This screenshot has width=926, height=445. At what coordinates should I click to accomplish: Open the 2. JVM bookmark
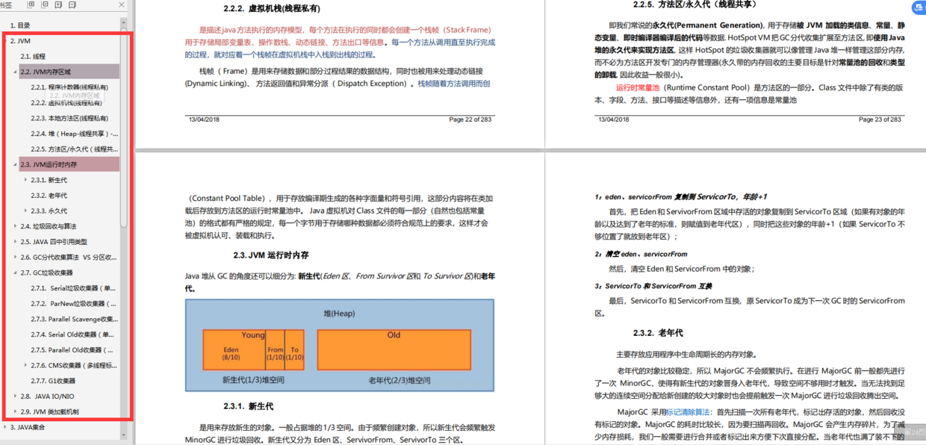[20, 41]
